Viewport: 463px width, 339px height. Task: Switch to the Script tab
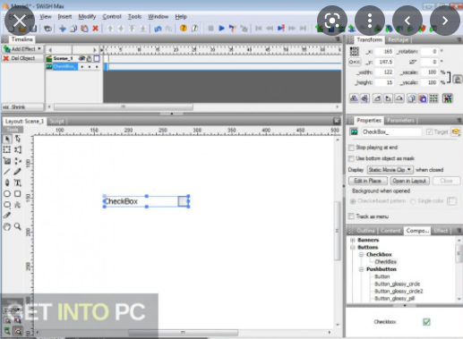tap(56, 122)
